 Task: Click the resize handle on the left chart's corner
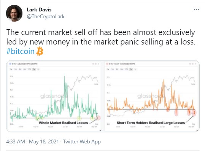pos(100,130)
